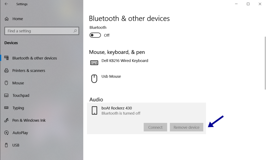The image size is (266, 160).
Task: Click Remove device for boAt Rockerz 430
Action: [x=186, y=127]
